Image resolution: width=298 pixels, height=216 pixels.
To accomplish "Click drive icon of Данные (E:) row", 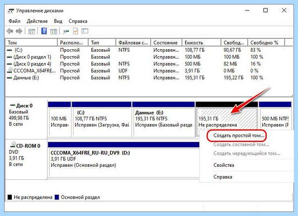I will click(9, 78).
